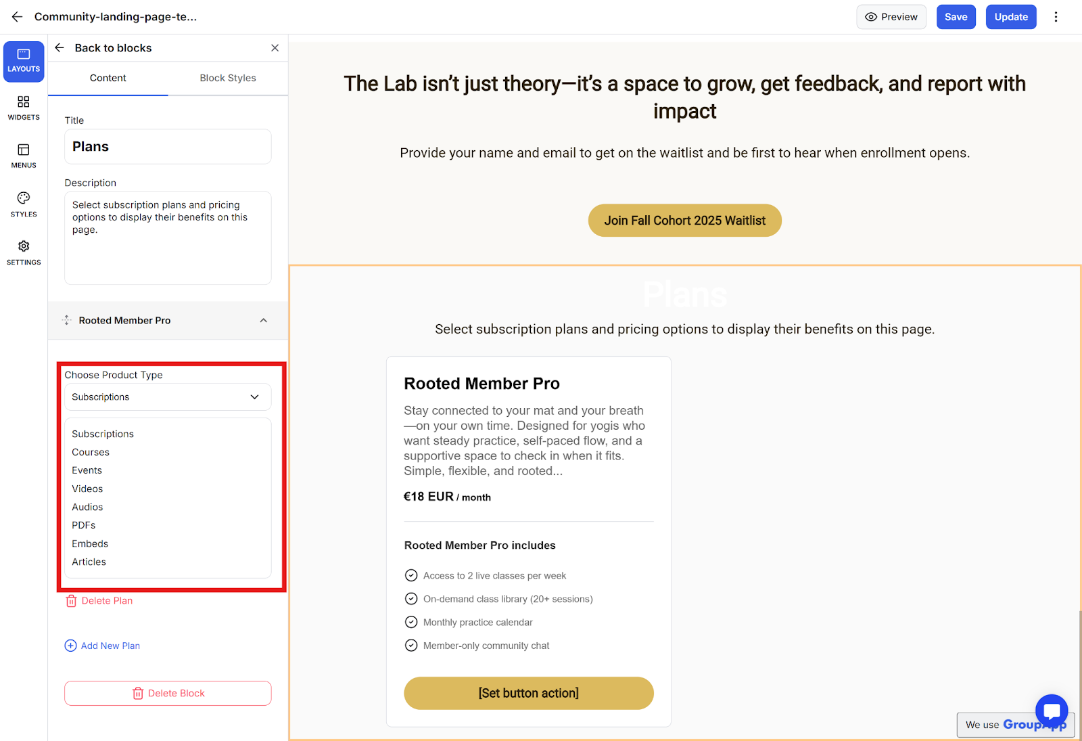The height and width of the screenshot is (741, 1082).
Task: Open the chat support bubble
Action: (1051, 711)
